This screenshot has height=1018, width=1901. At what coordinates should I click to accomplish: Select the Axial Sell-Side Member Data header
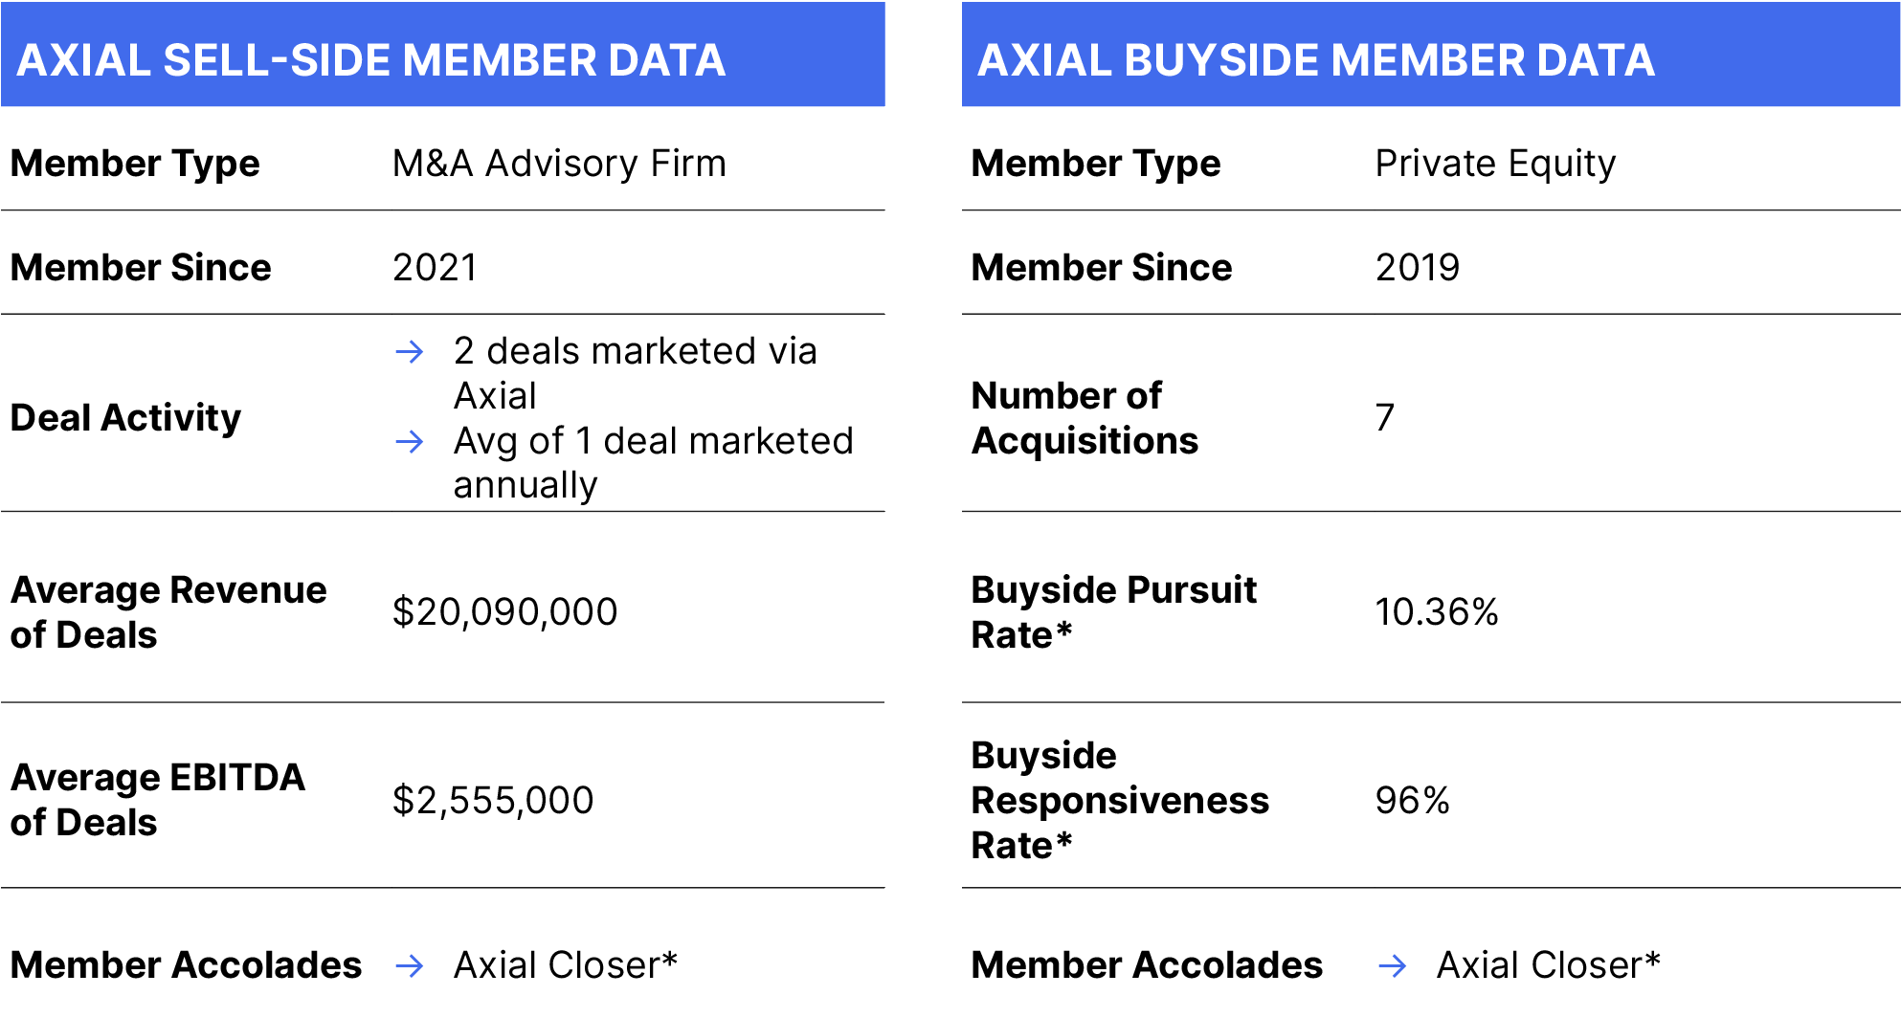pos(442,55)
